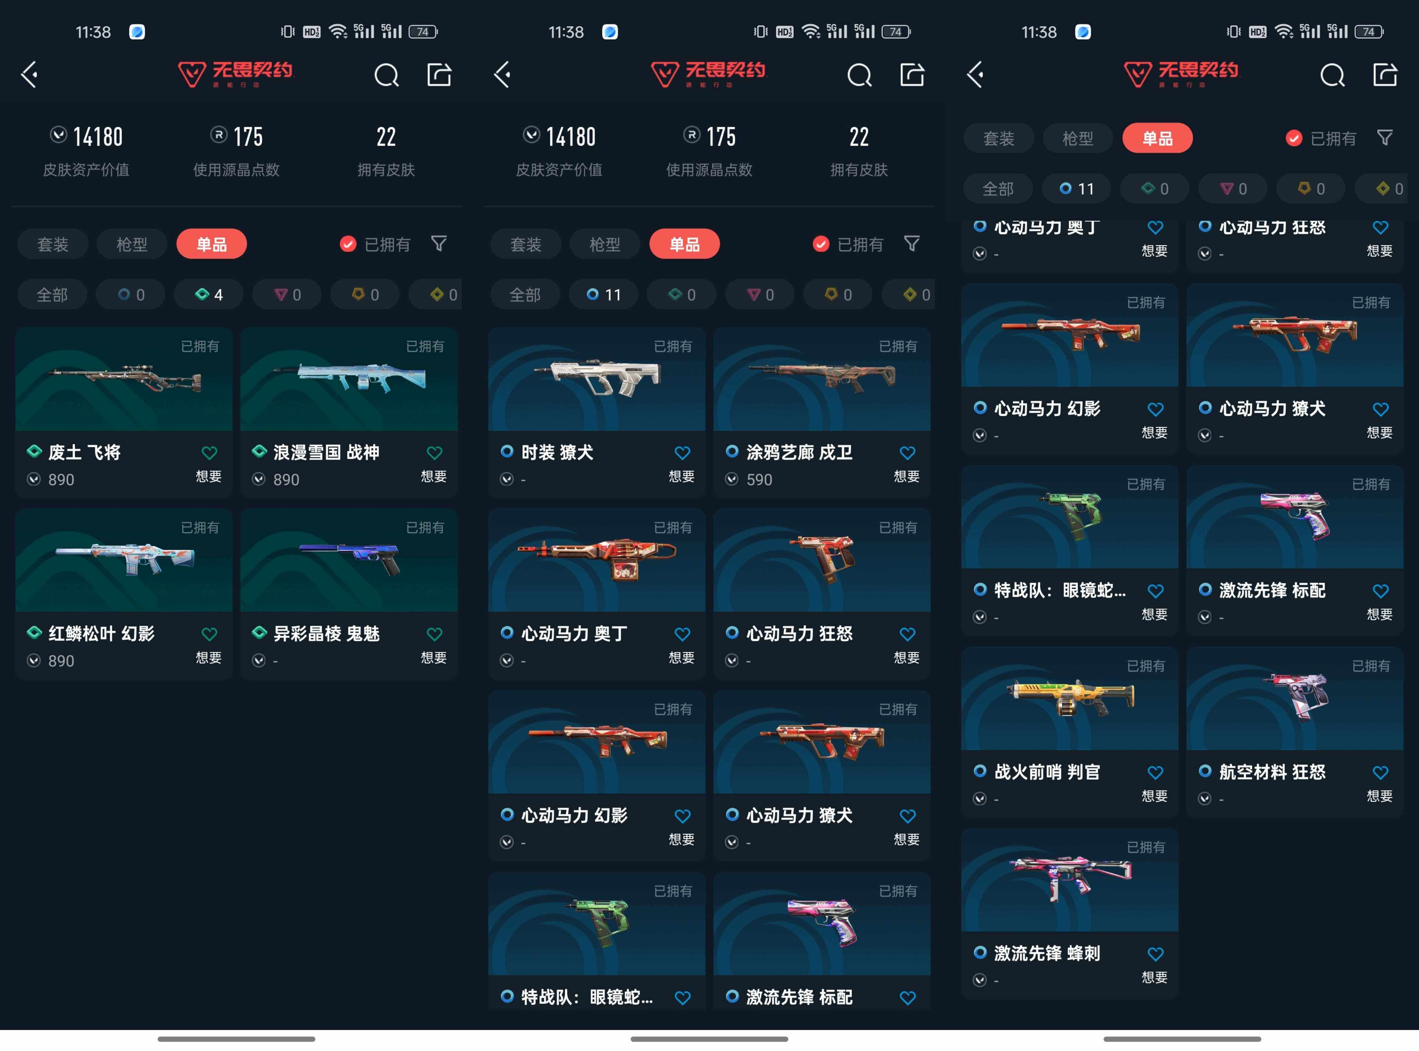1419x1051 pixels.
Task: Toggle 已拥有 checkbox in middle screen
Action: pos(821,244)
